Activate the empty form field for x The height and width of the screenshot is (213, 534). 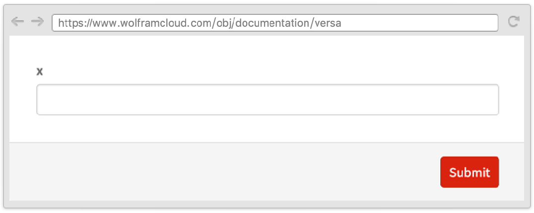tap(267, 100)
